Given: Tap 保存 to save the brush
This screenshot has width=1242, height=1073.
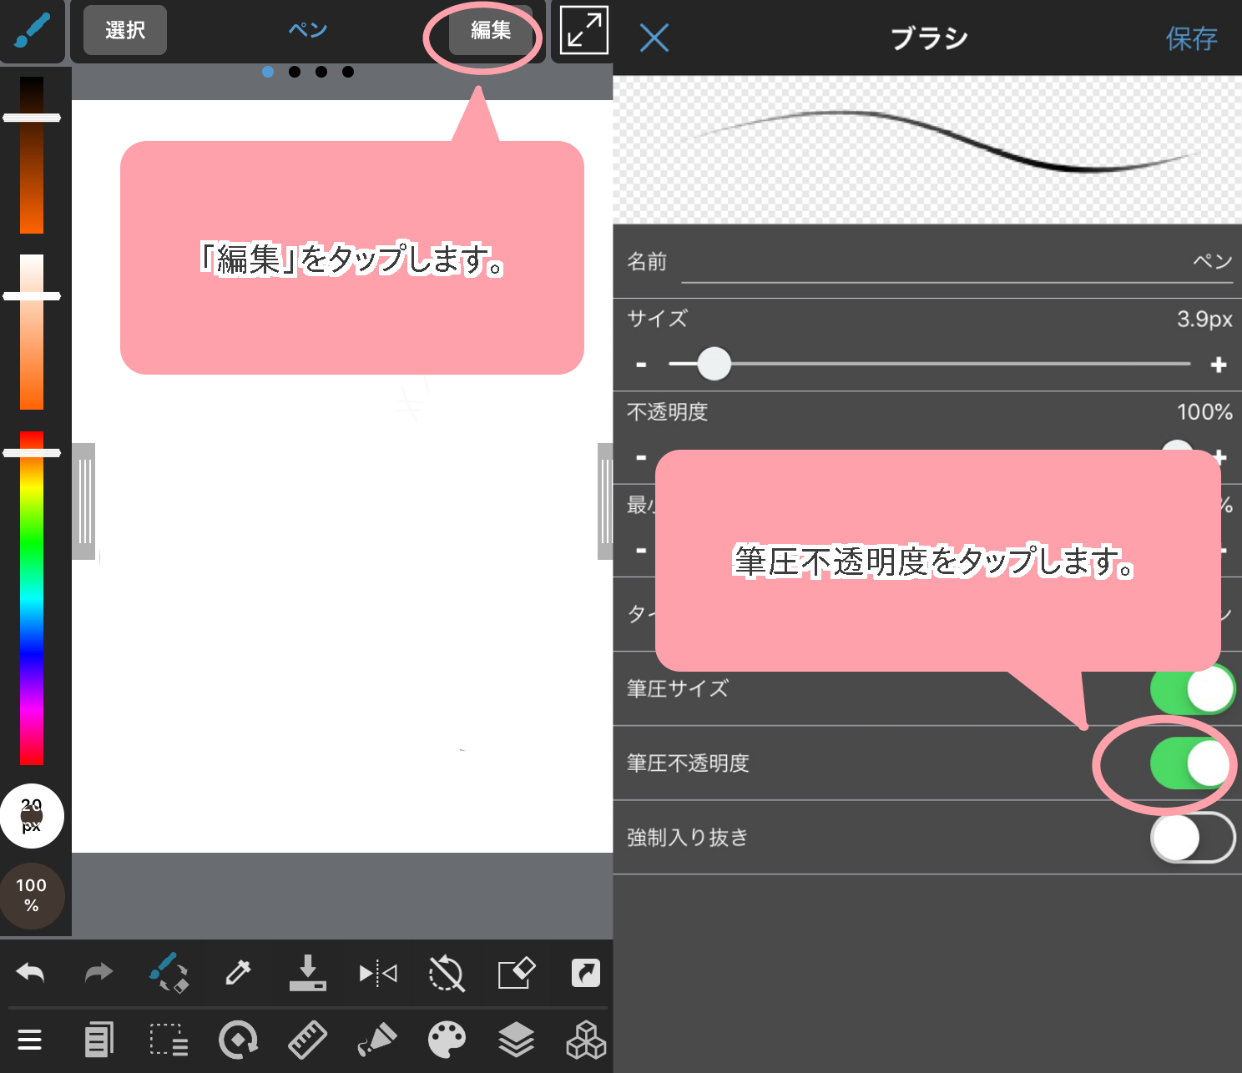Looking at the screenshot, I should coord(1191,38).
